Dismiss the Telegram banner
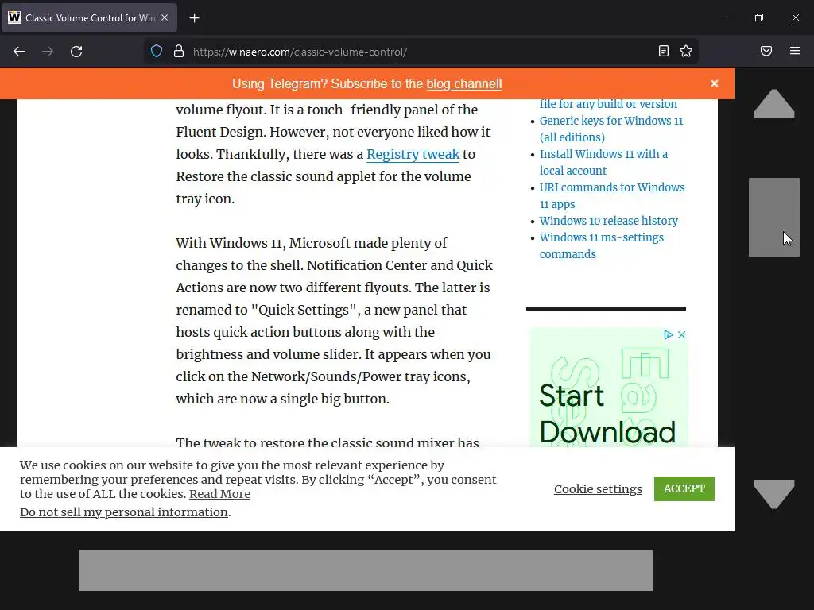Image resolution: width=814 pixels, height=610 pixels. click(715, 83)
